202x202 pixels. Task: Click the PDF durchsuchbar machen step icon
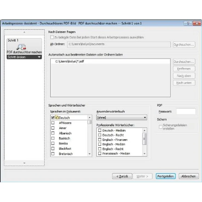[21, 47]
